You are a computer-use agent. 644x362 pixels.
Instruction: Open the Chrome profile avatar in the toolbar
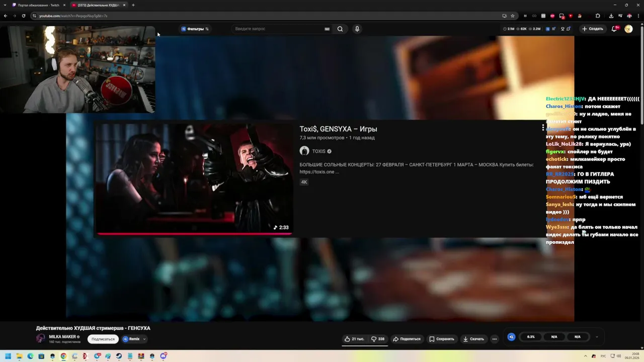[x=629, y=16]
